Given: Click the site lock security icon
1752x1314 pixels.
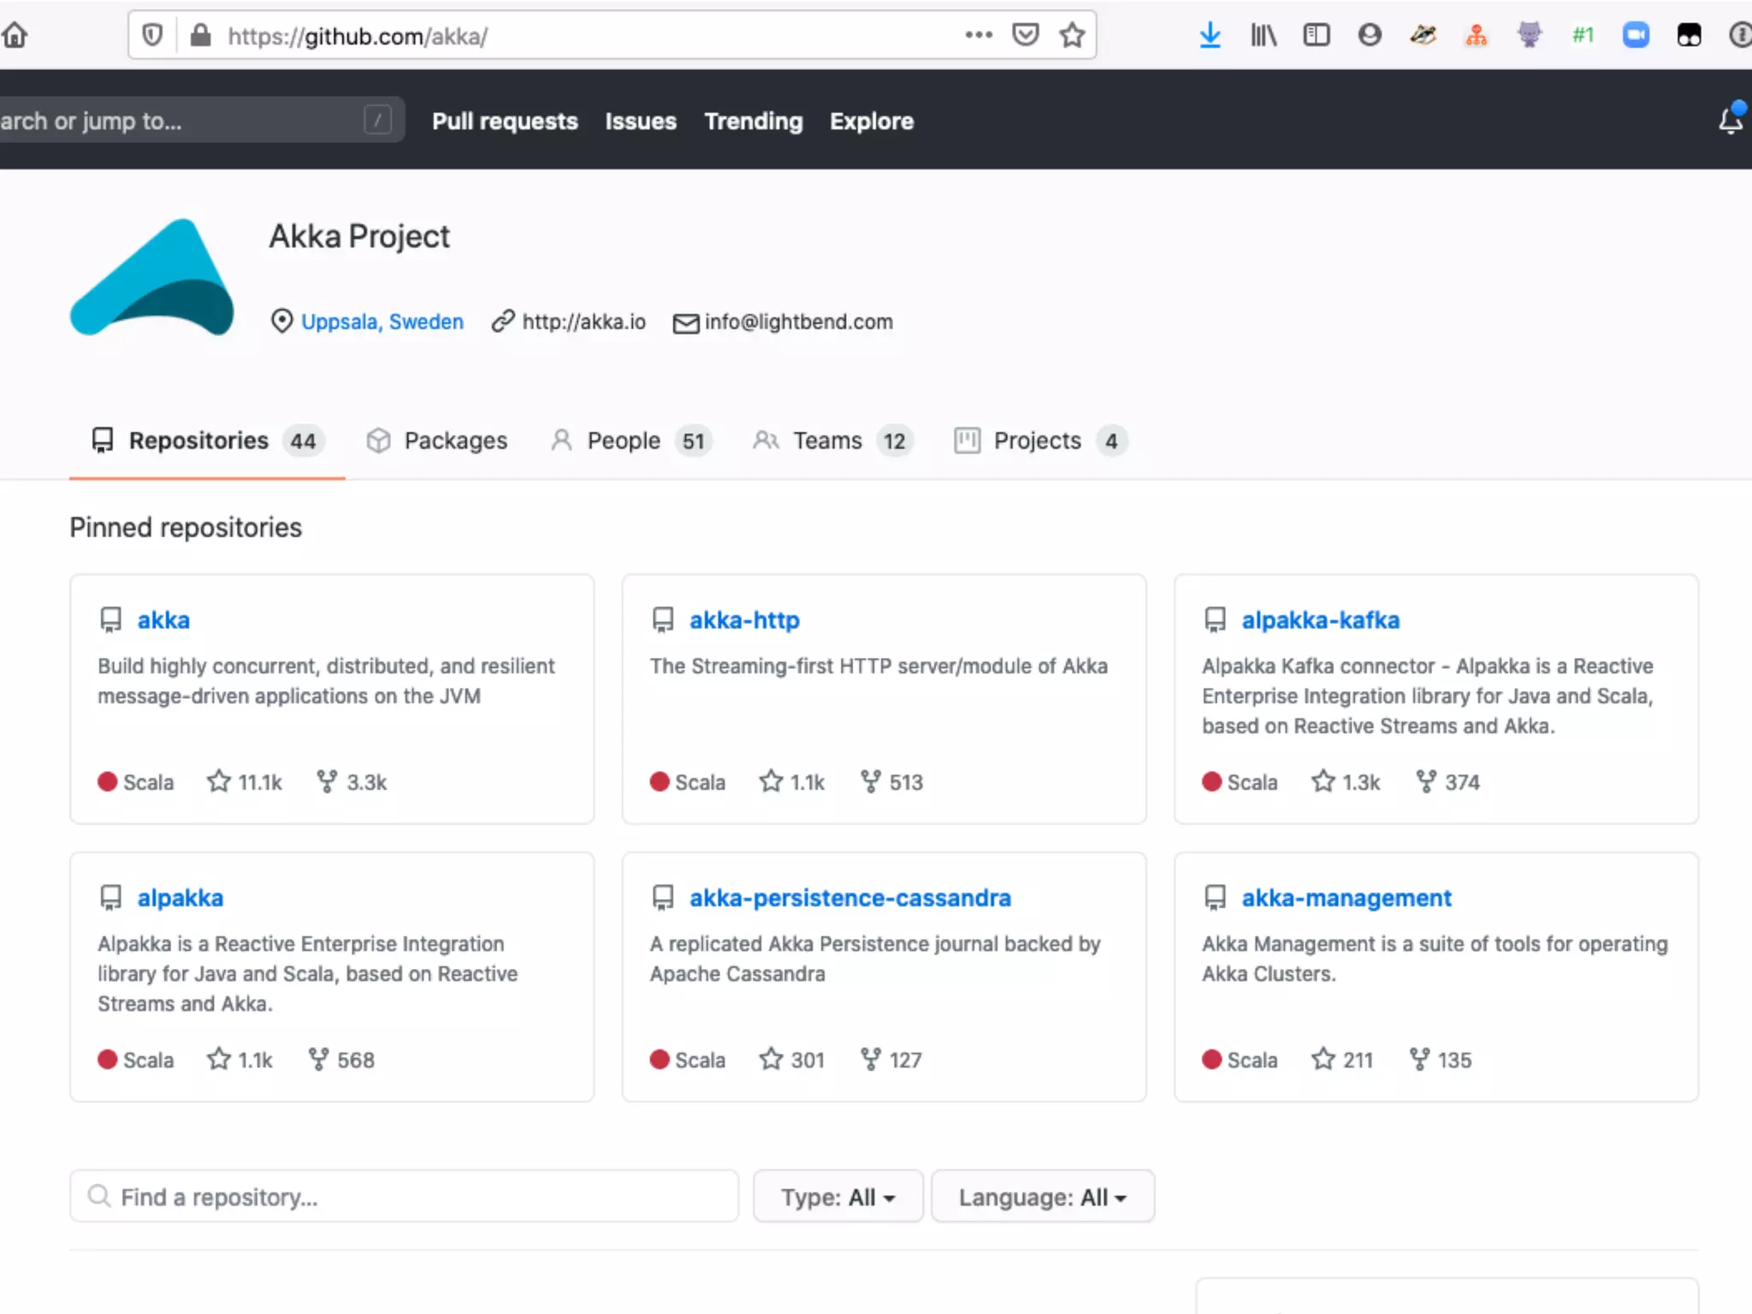Looking at the screenshot, I should pos(200,36).
